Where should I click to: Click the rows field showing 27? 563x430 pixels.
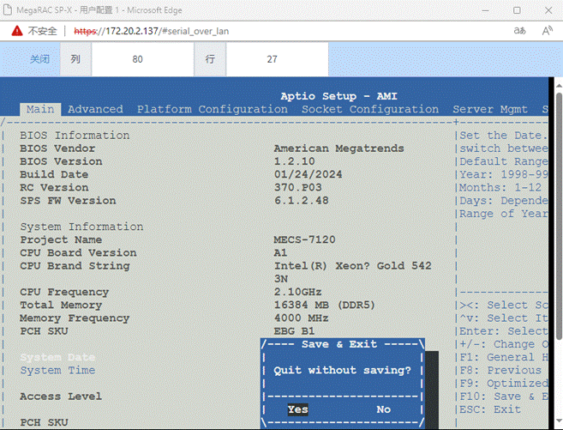tap(272, 60)
